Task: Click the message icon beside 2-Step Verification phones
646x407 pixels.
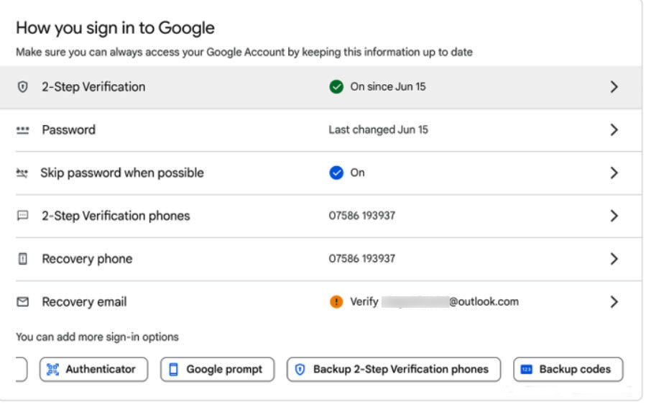Action: coord(23,216)
